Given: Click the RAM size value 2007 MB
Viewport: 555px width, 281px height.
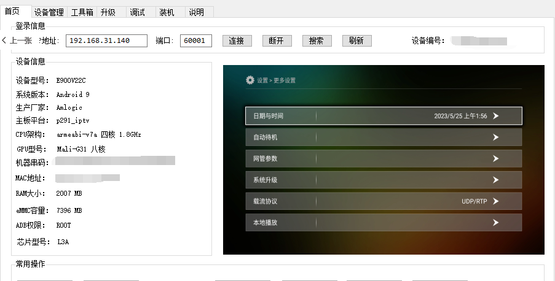Looking at the screenshot, I should pos(69,193).
